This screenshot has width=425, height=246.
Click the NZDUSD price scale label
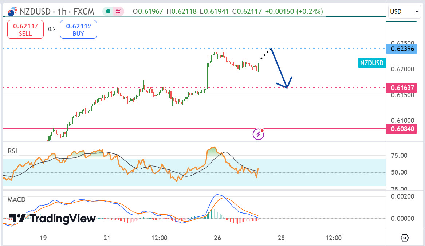(372, 63)
